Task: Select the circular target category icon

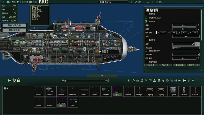Action: pos(176,80)
